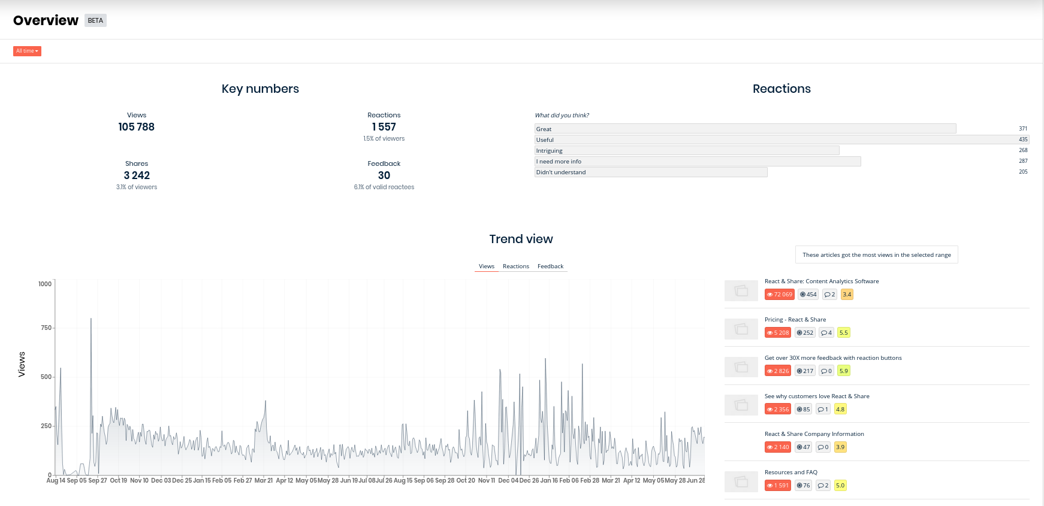The width and height of the screenshot is (1044, 506).
Task: Click thumbnail of Get over 30X article
Action: [x=741, y=367]
